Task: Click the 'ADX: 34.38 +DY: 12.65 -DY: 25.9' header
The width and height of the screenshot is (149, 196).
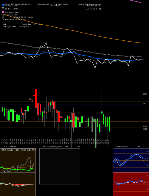Action: pyautogui.click(x=18, y=150)
